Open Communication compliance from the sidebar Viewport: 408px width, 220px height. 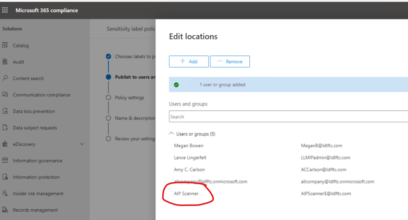point(5,95)
